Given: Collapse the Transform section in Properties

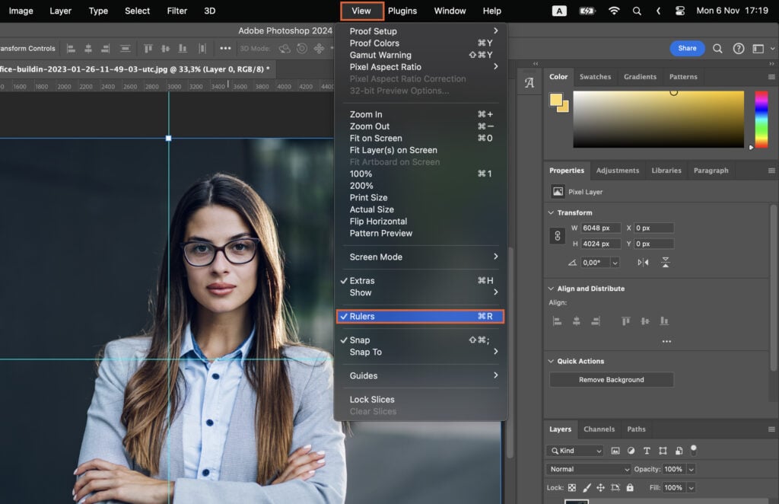Looking at the screenshot, I should coord(552,212).
